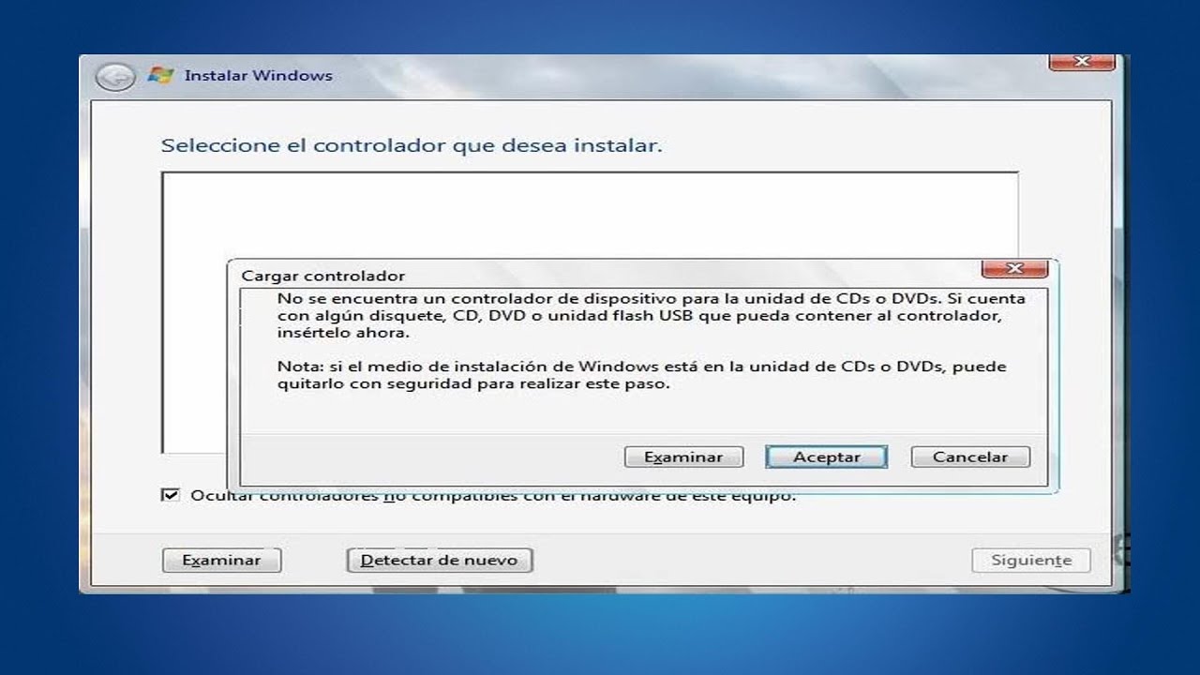This screenshot has width=1200, height=675.
Task: Close the Instalar Windows window
Action: coord(1081,62)
